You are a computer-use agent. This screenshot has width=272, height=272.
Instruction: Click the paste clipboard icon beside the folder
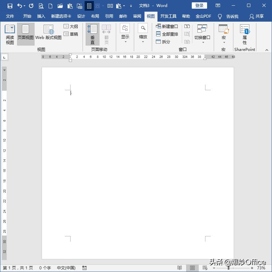[x=70, y=6]
